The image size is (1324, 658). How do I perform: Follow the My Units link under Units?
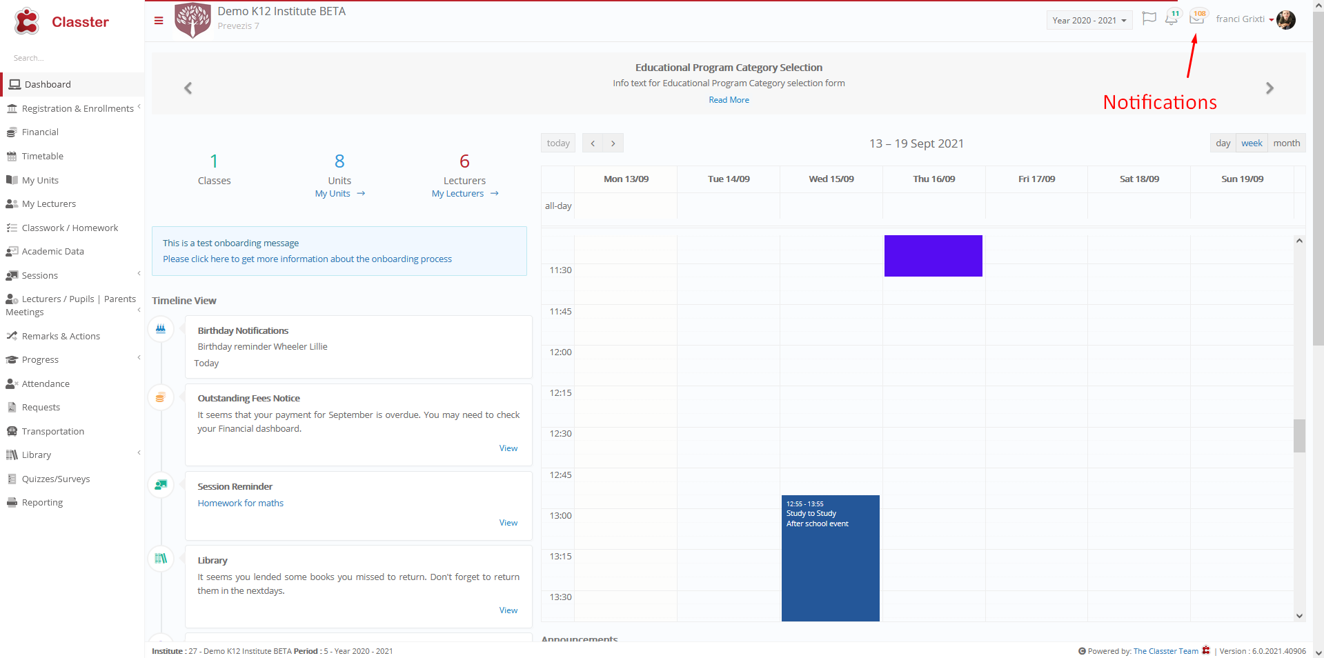[x=340, y=194]
